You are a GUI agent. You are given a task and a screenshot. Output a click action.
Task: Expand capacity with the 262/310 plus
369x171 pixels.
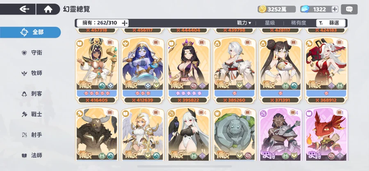click(125, 23)
